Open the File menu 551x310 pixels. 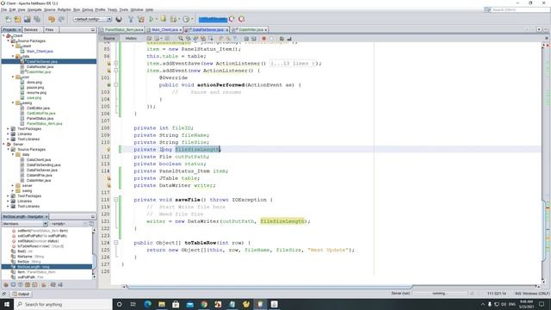tap(3, 9)
